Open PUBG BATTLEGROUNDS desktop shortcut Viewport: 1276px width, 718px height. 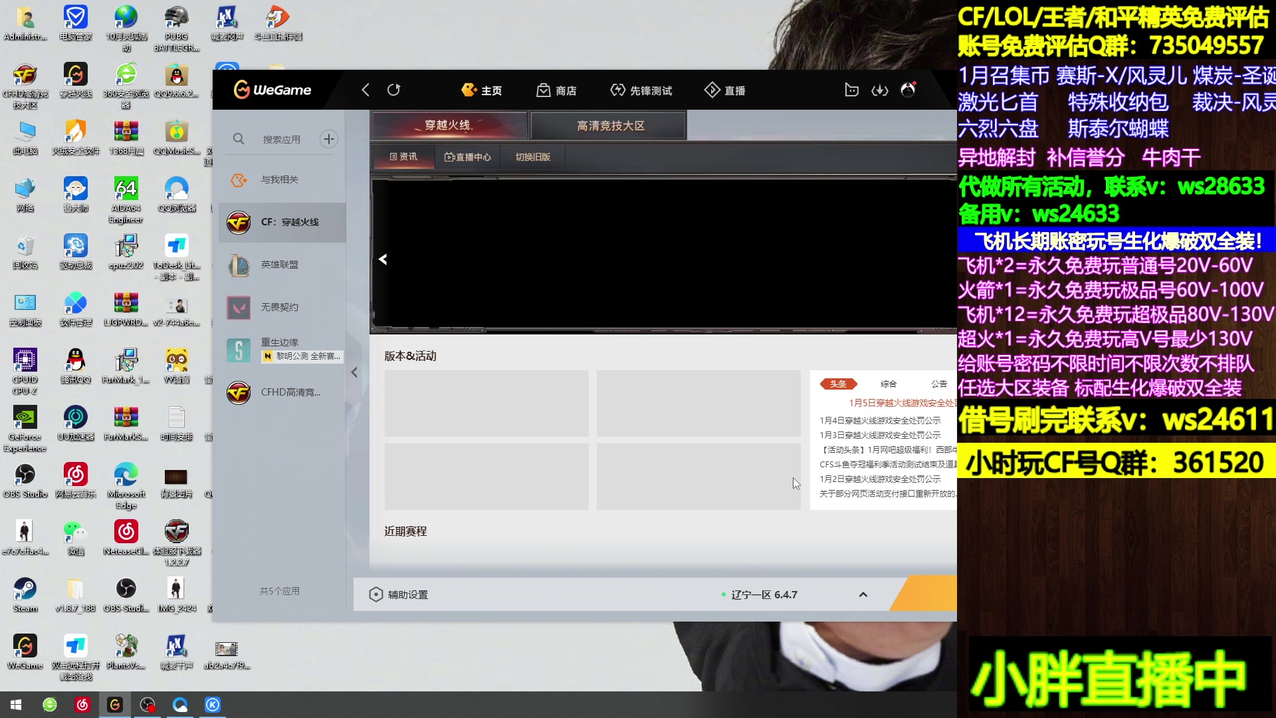176,29
